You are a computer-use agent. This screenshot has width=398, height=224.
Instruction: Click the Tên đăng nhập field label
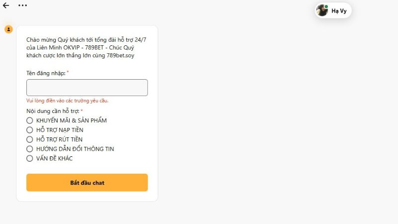[x=46, y=73]
